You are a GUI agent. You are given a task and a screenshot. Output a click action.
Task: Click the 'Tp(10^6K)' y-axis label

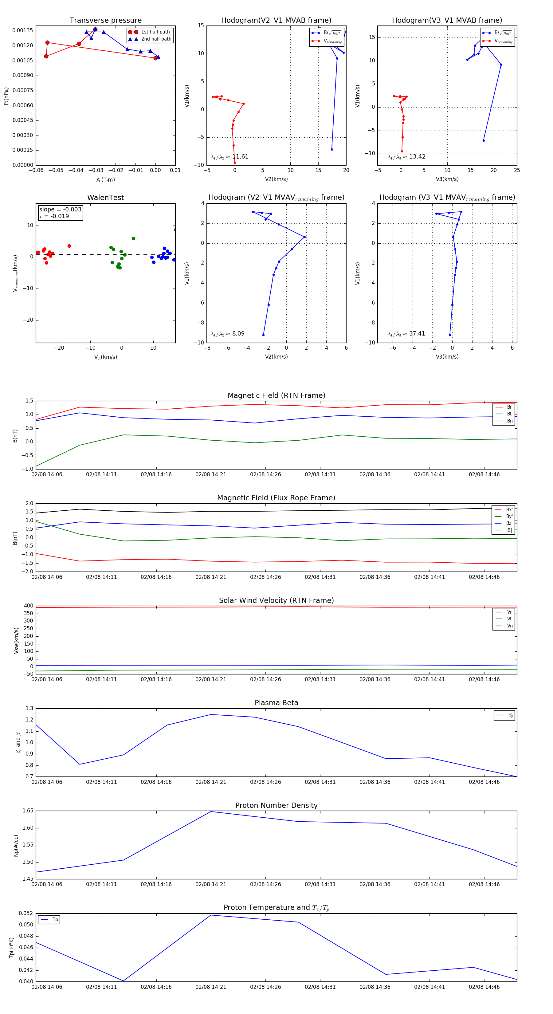(11, 948)
